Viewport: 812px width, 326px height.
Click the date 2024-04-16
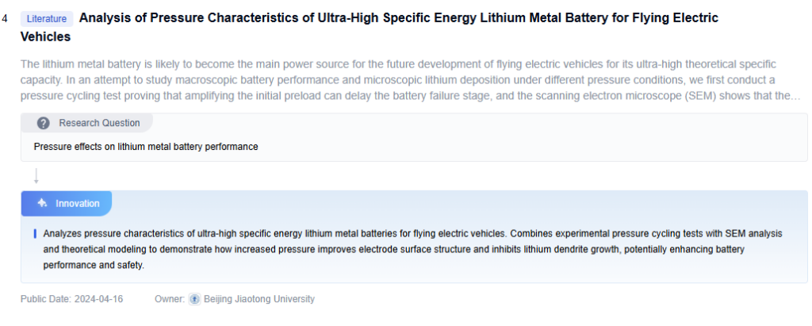point(99,299)
